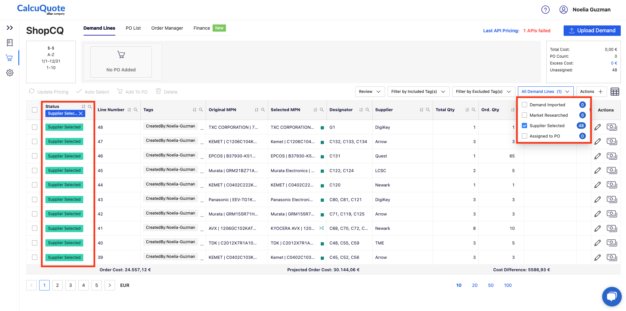Click the Upload Demand button
Screen dimensions: 626x311
[x=592, y=31]
